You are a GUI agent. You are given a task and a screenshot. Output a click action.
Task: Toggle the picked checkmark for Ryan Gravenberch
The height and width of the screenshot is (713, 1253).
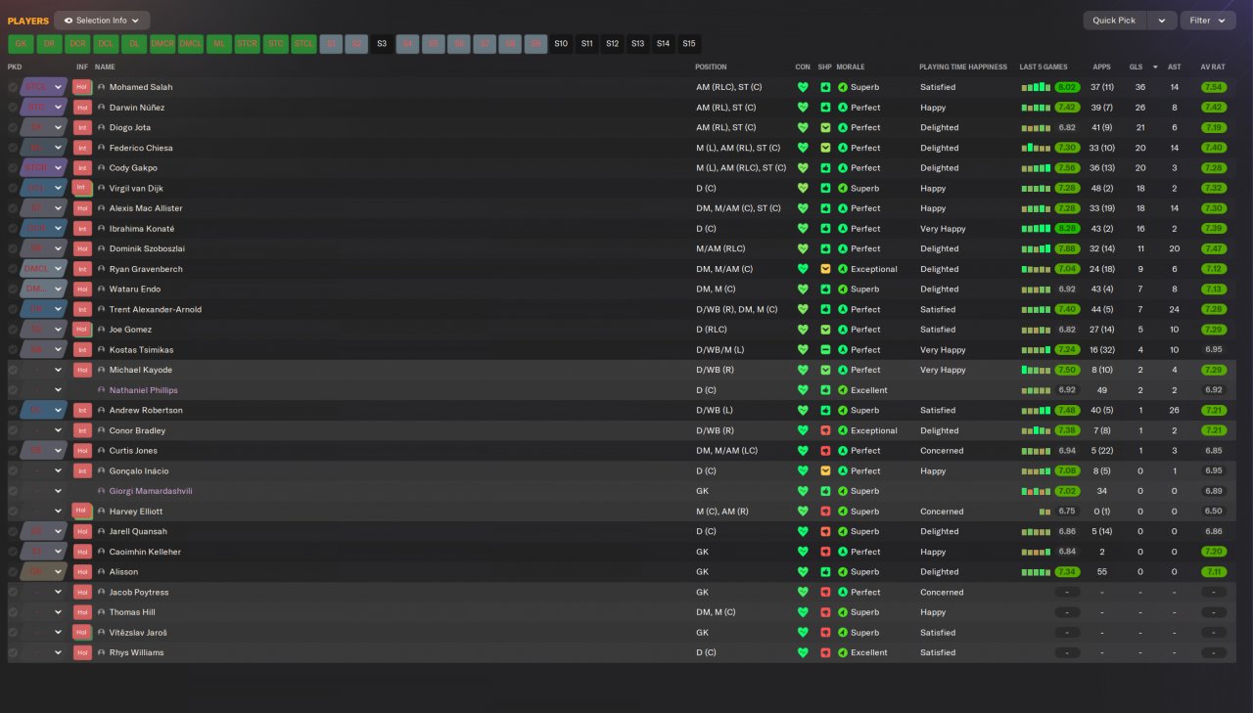[x=13, y=269]
